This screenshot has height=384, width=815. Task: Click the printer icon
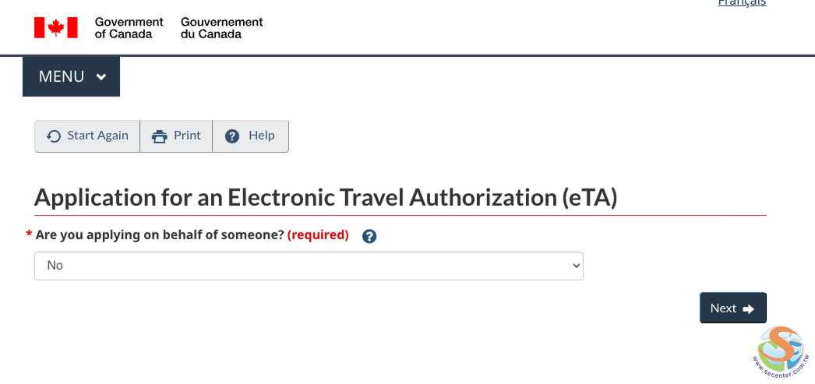point(160,136)
